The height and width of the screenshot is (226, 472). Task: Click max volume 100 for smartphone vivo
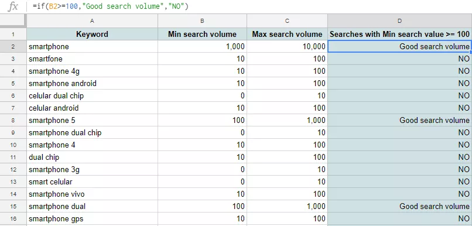tap(287, 194)
